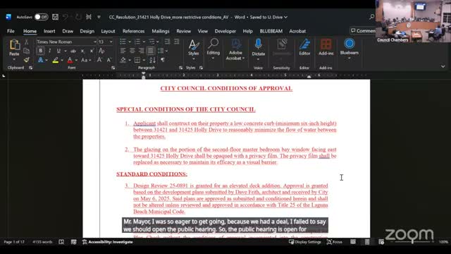Open highlight color dropdown arrow
This screenshot has width=451, height=254.
(62, 60)
